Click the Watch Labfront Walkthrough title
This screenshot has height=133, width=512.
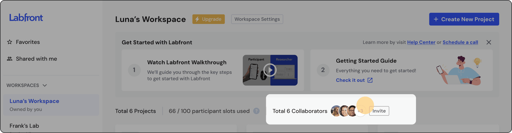[187, 62]
